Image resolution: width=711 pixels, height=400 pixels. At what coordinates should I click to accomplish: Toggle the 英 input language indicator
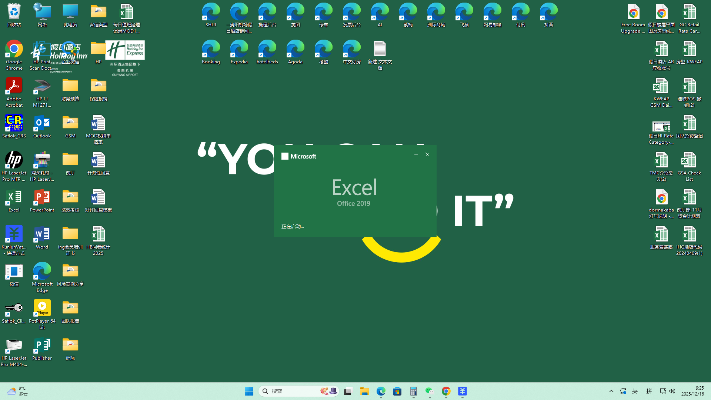pos(635,391)
